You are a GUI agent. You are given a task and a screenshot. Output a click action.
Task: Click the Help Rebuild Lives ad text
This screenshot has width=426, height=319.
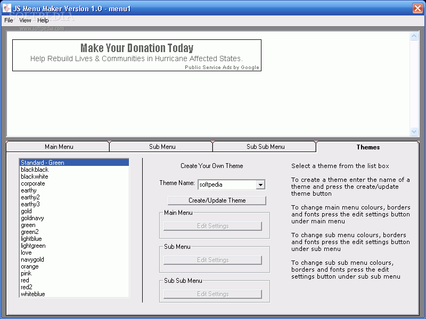coord(136,58)
